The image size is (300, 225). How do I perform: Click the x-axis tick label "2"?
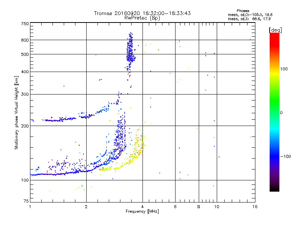(86, 207)
